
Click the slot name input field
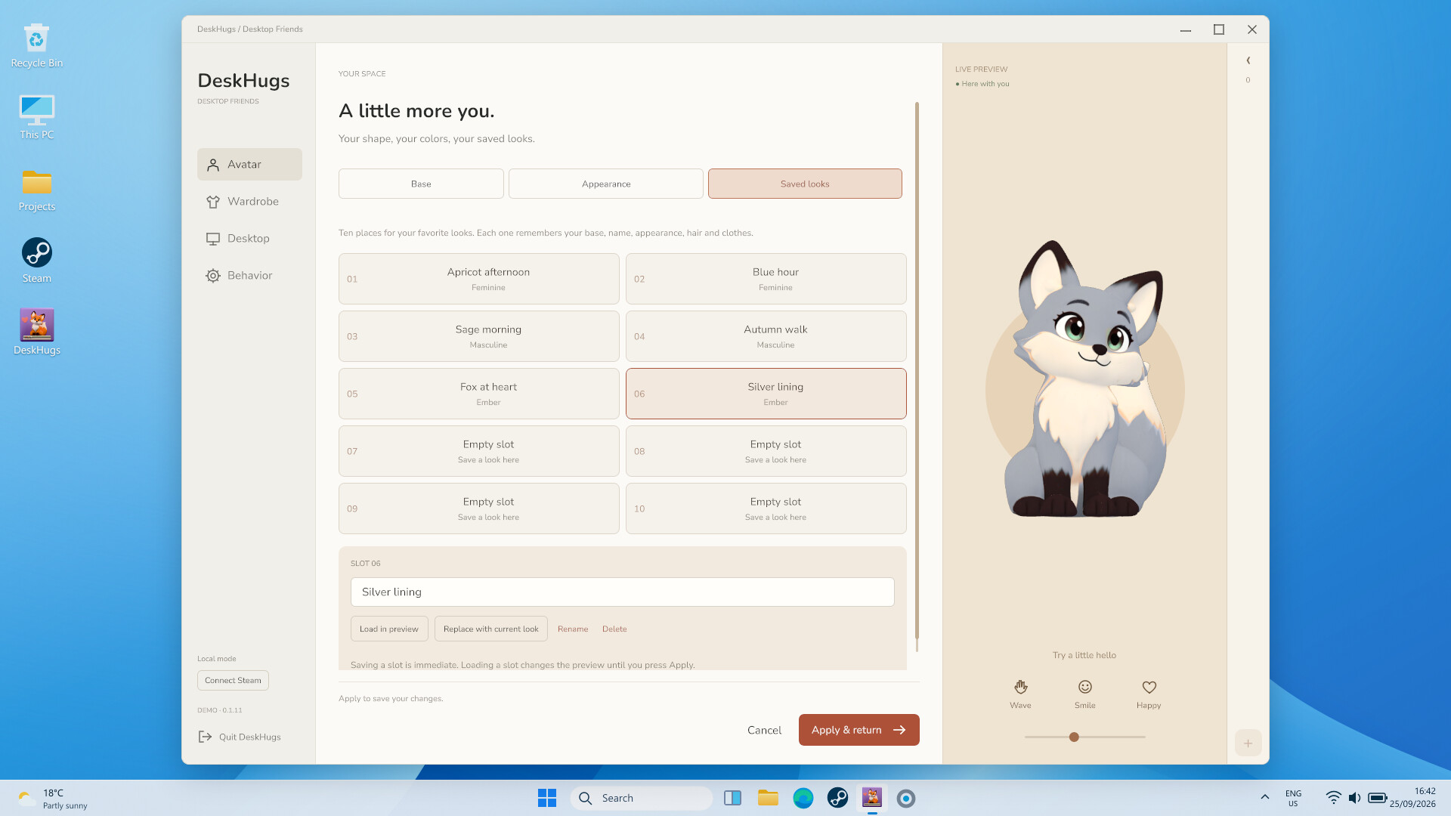[x=623, y=592]
